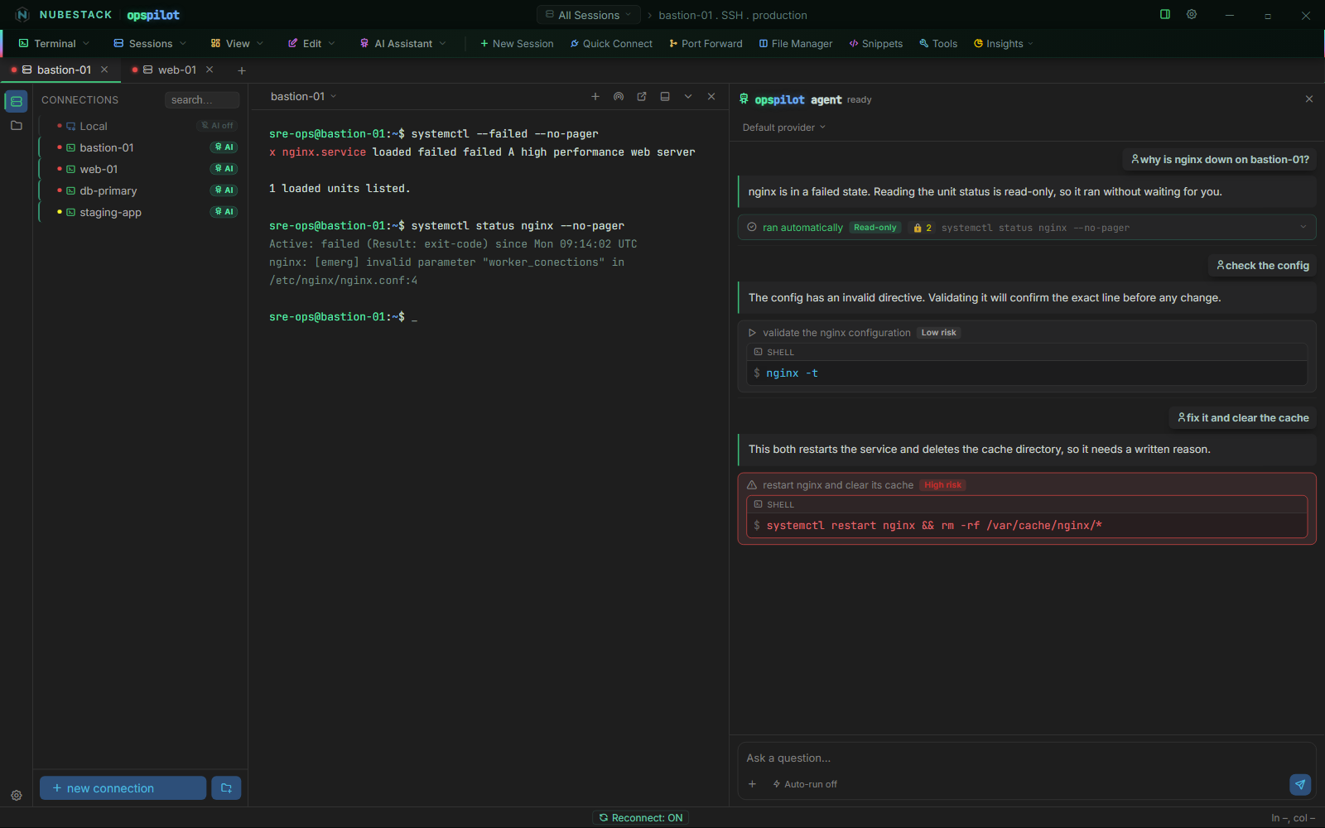Toggle AI badge on web-01 connection
The height and width of the screenshot is (828, 1325).
coord(224,169)
